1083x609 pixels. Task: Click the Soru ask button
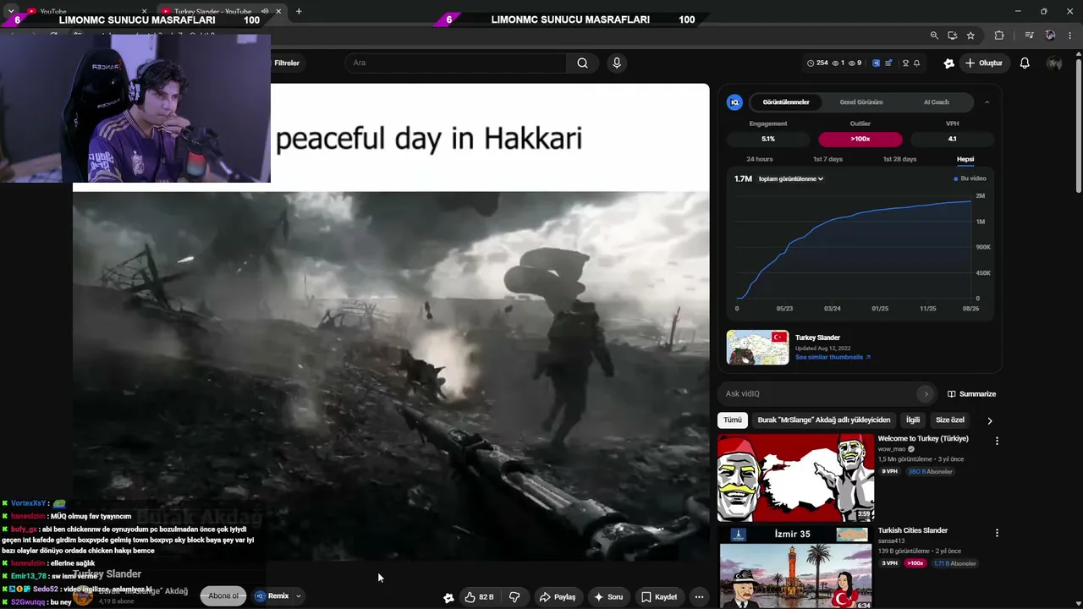pyautogui.click(x=608, y=596)
